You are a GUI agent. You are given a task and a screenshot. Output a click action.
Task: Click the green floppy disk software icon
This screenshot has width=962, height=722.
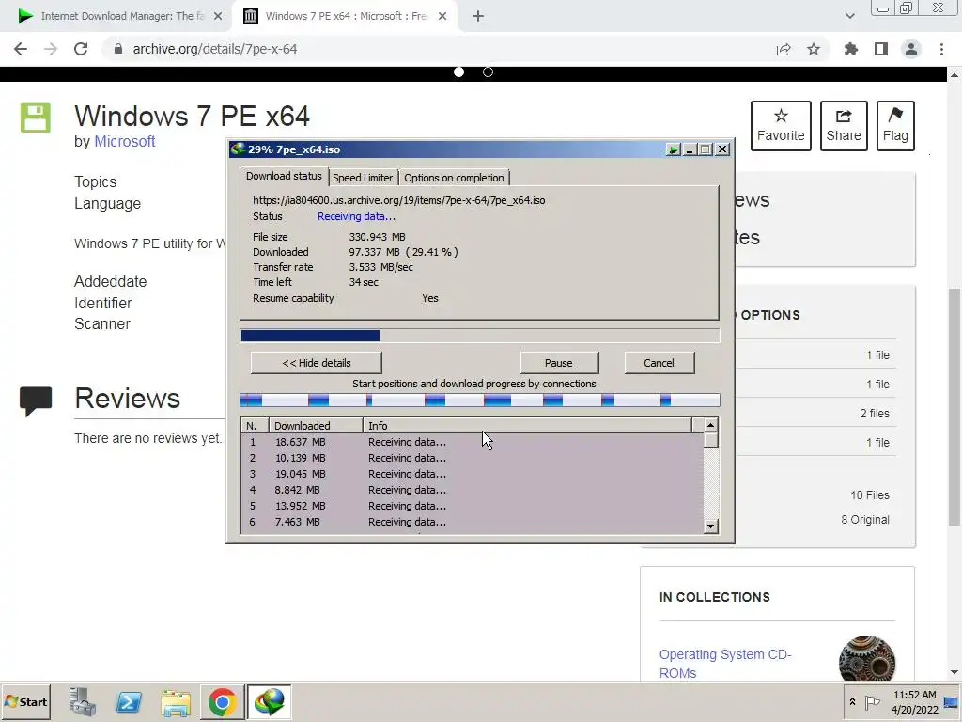pos(36,118)
